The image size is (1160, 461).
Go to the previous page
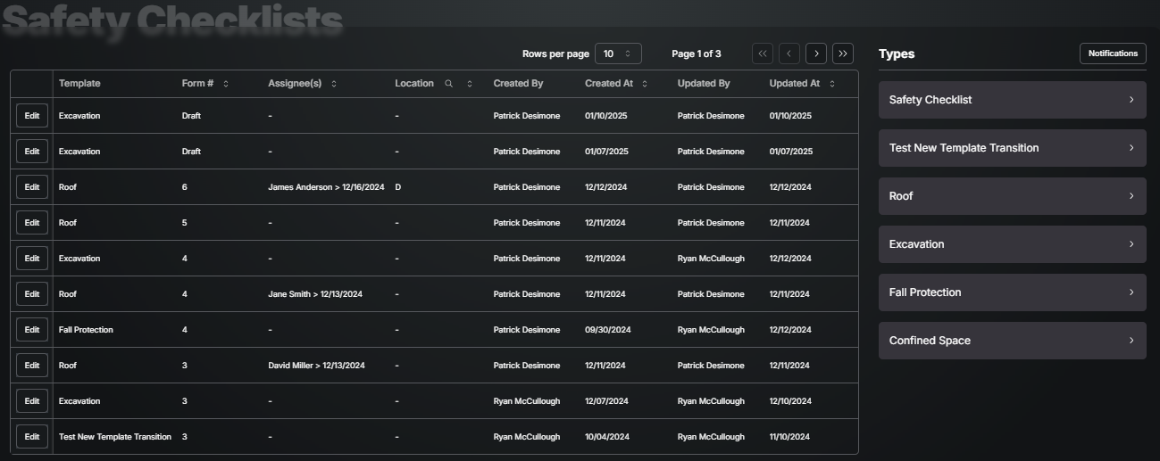(x=789, y=54)
